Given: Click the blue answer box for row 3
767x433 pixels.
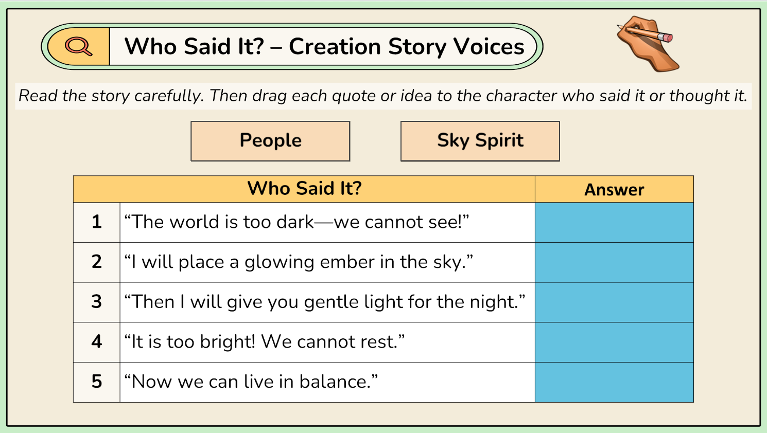Looking at the screenshot, I should pyautogui.click(x=614, y=302).
